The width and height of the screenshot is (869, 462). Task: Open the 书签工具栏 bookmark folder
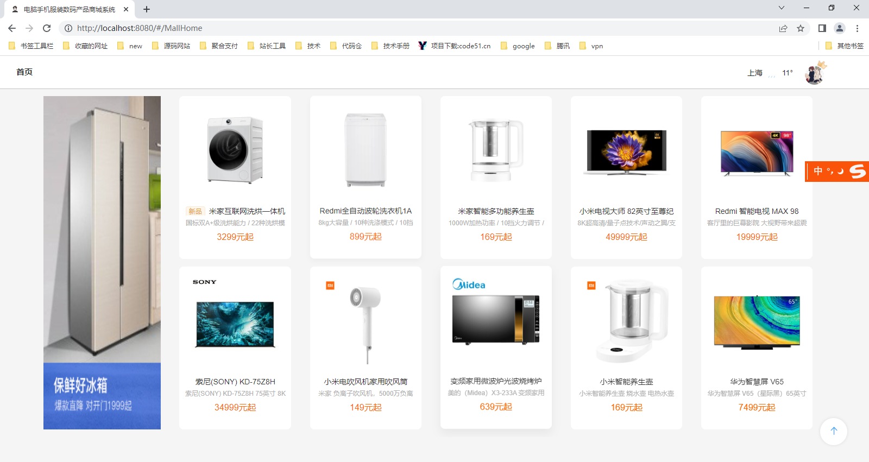point(32,46)
